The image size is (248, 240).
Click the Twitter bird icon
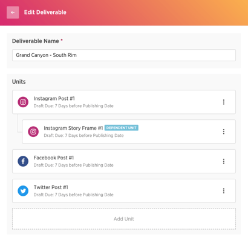point(23,191)
